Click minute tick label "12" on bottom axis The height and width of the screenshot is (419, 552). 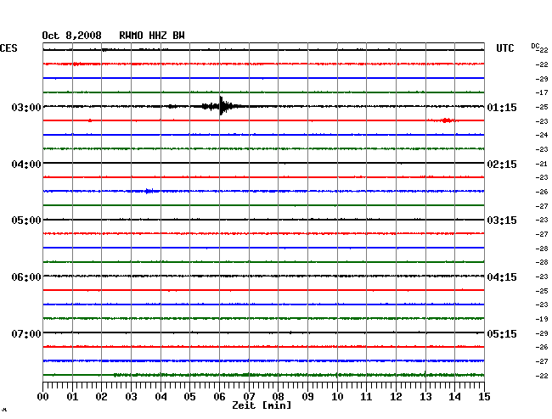tap(396, 397)
